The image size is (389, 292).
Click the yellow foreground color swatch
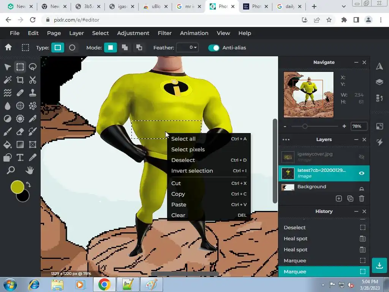point(17,187)
